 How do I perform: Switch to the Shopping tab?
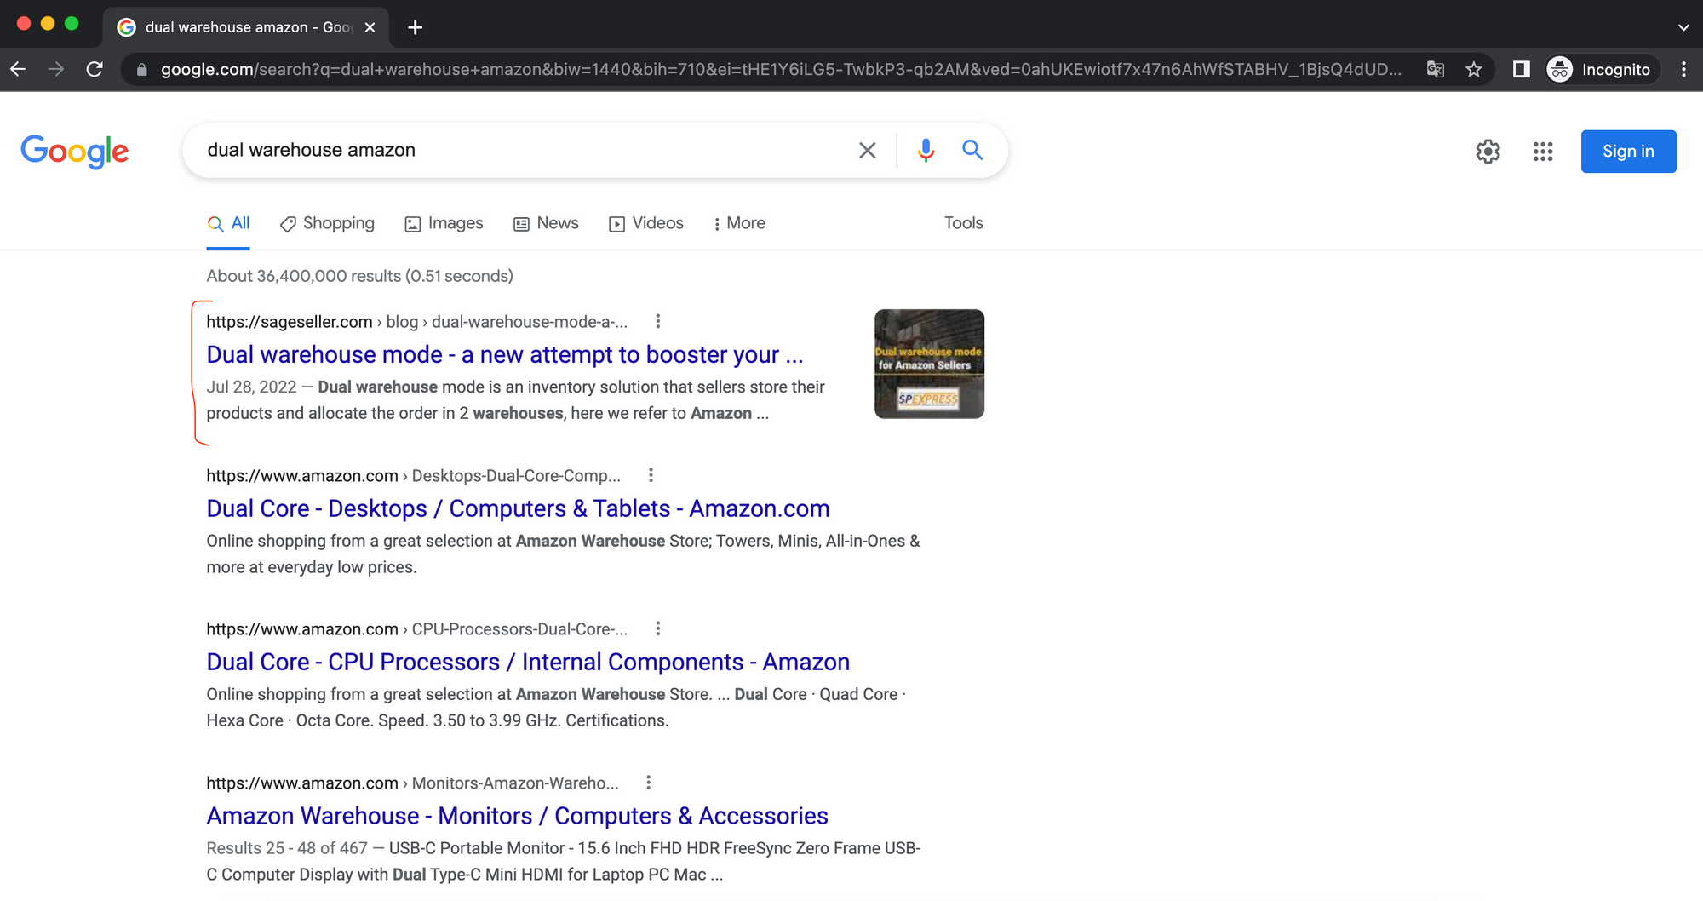click(327, 223)
